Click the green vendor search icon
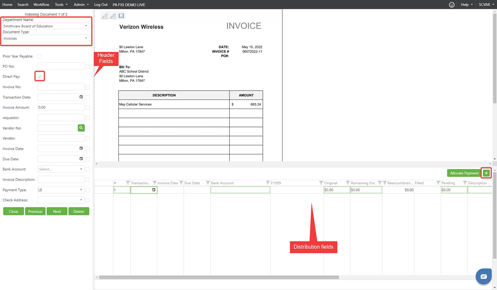 (x=81, y=128)
